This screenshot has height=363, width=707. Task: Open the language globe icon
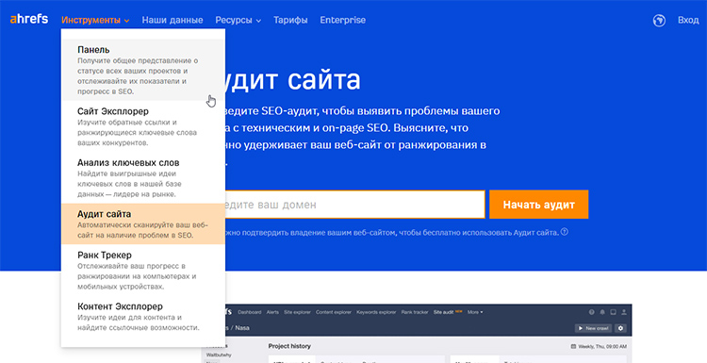659,21
